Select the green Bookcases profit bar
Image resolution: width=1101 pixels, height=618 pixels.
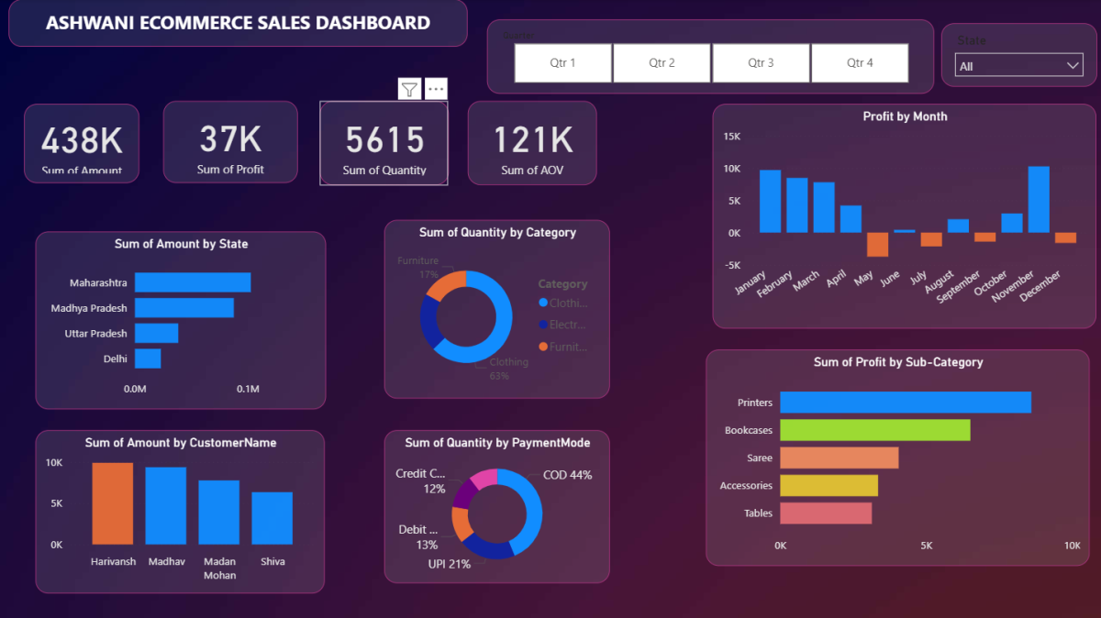point(874,430)
